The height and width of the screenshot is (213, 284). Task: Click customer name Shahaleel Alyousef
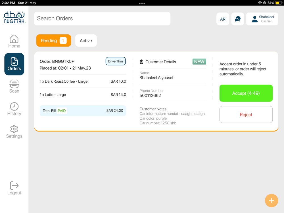(156, 78)
